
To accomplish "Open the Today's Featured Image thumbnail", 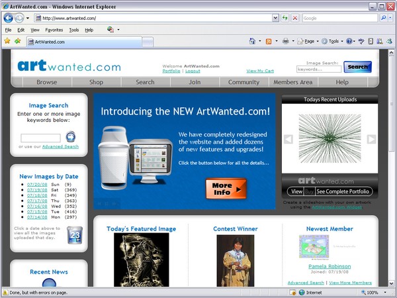I will click(142, 260).
